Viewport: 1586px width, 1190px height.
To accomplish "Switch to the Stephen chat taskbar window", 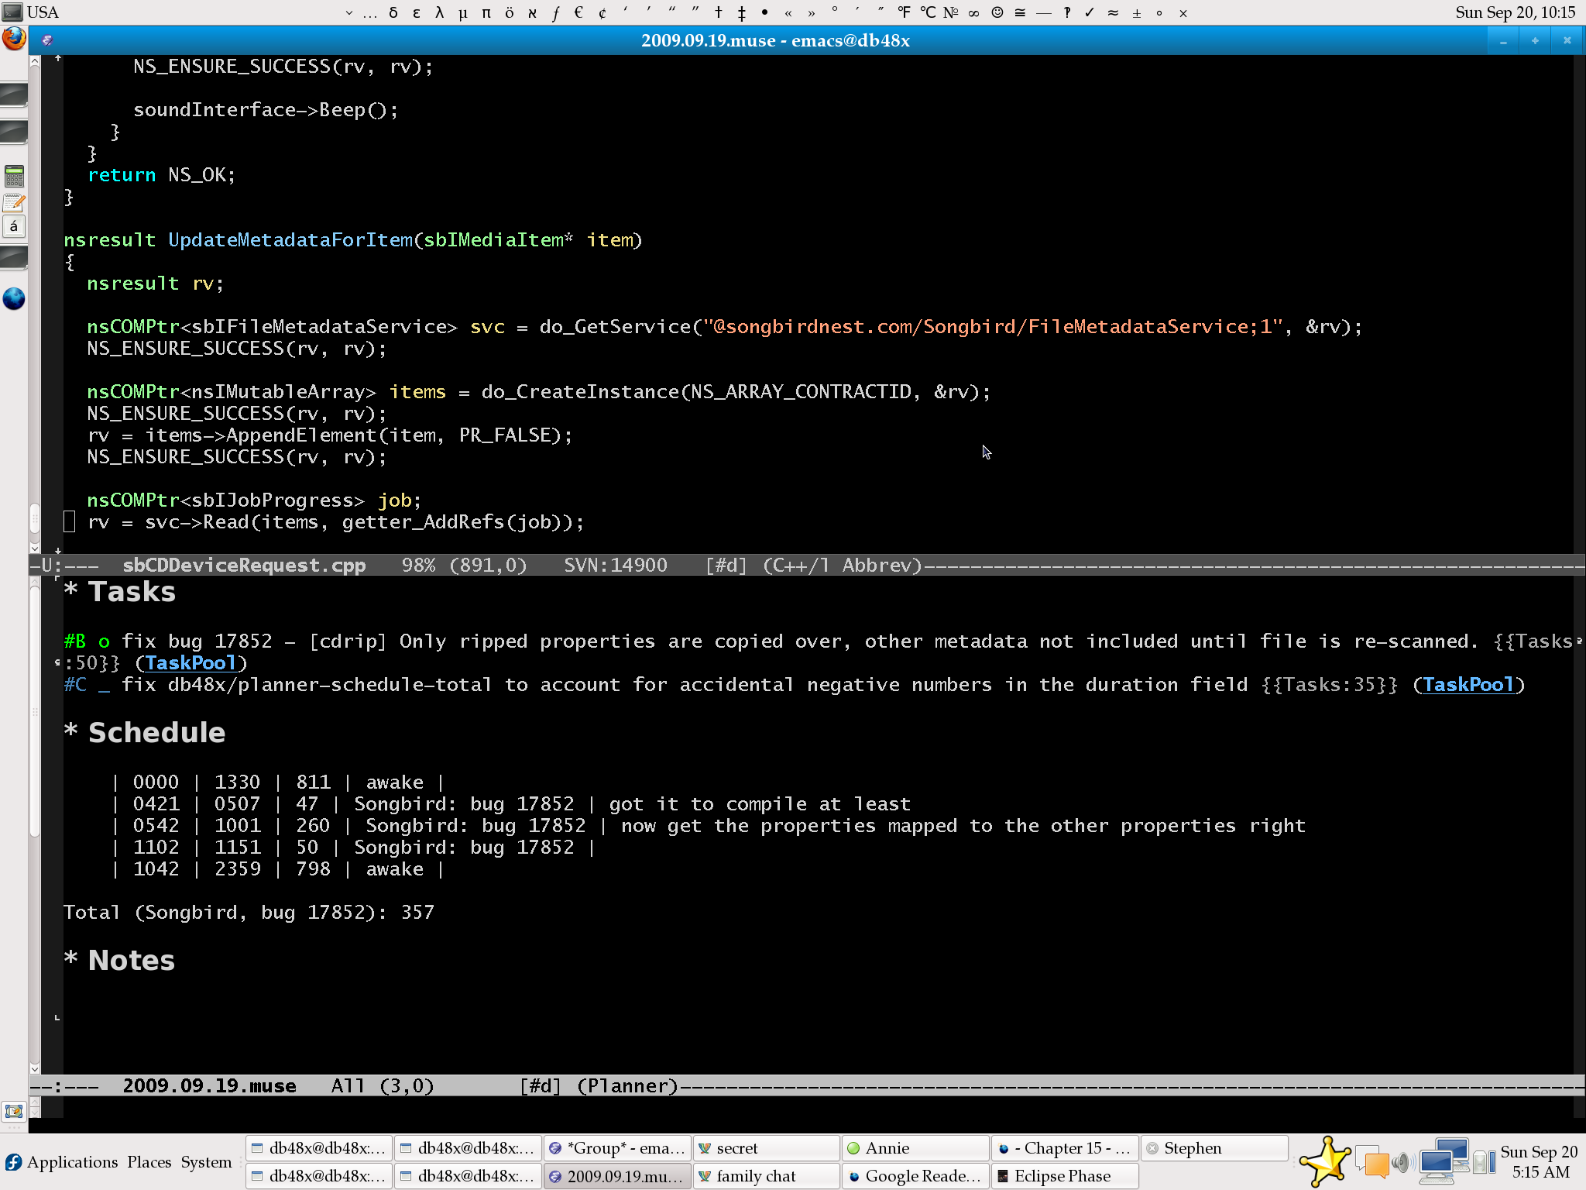I will coord(1214,1147).
